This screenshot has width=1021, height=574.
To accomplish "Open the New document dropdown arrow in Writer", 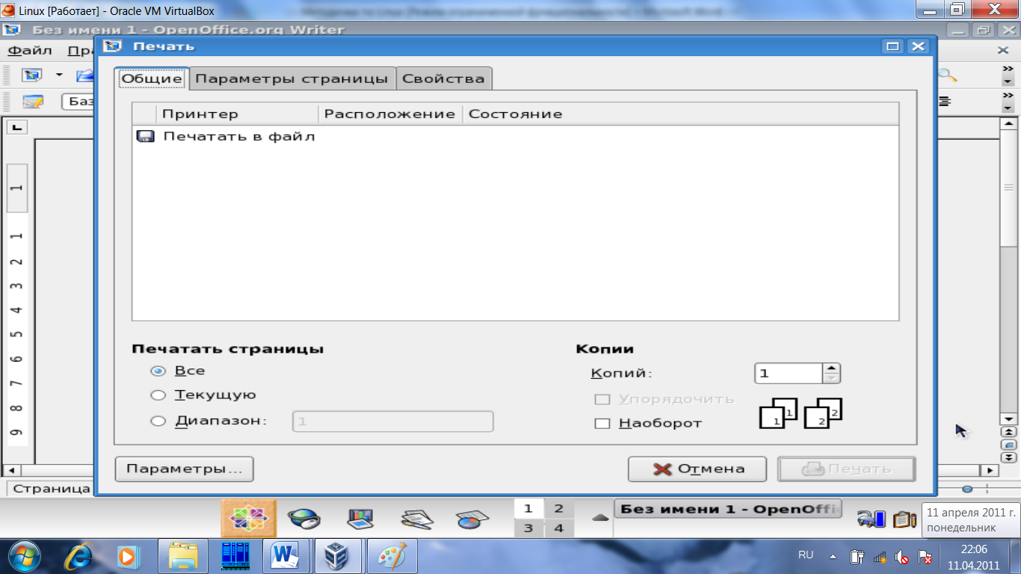I will pos(58,75).
